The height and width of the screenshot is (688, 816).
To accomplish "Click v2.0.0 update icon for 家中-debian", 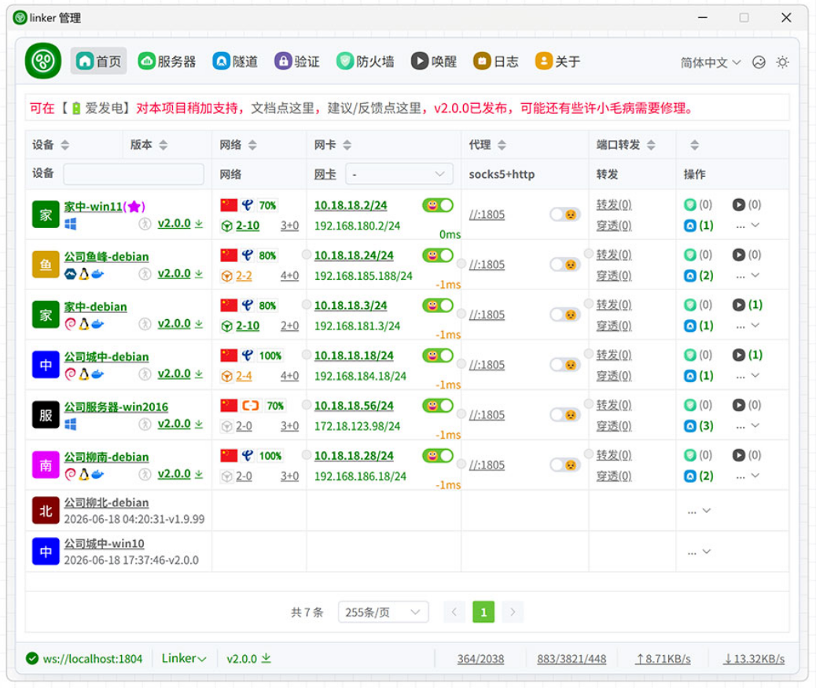I will 199,324.
